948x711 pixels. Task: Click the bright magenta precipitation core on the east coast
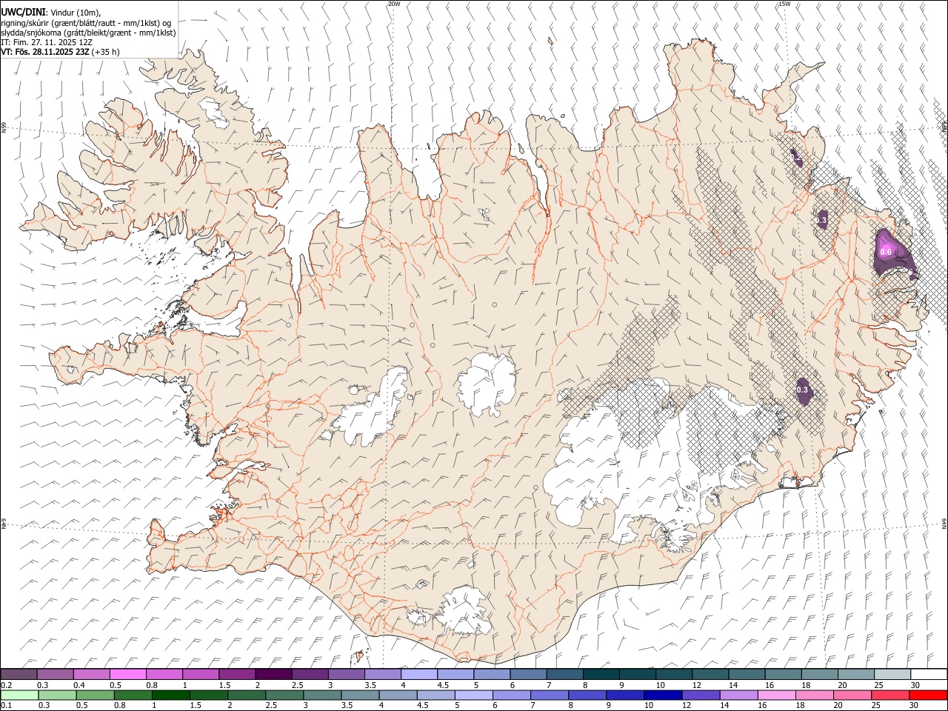[887, 247]
